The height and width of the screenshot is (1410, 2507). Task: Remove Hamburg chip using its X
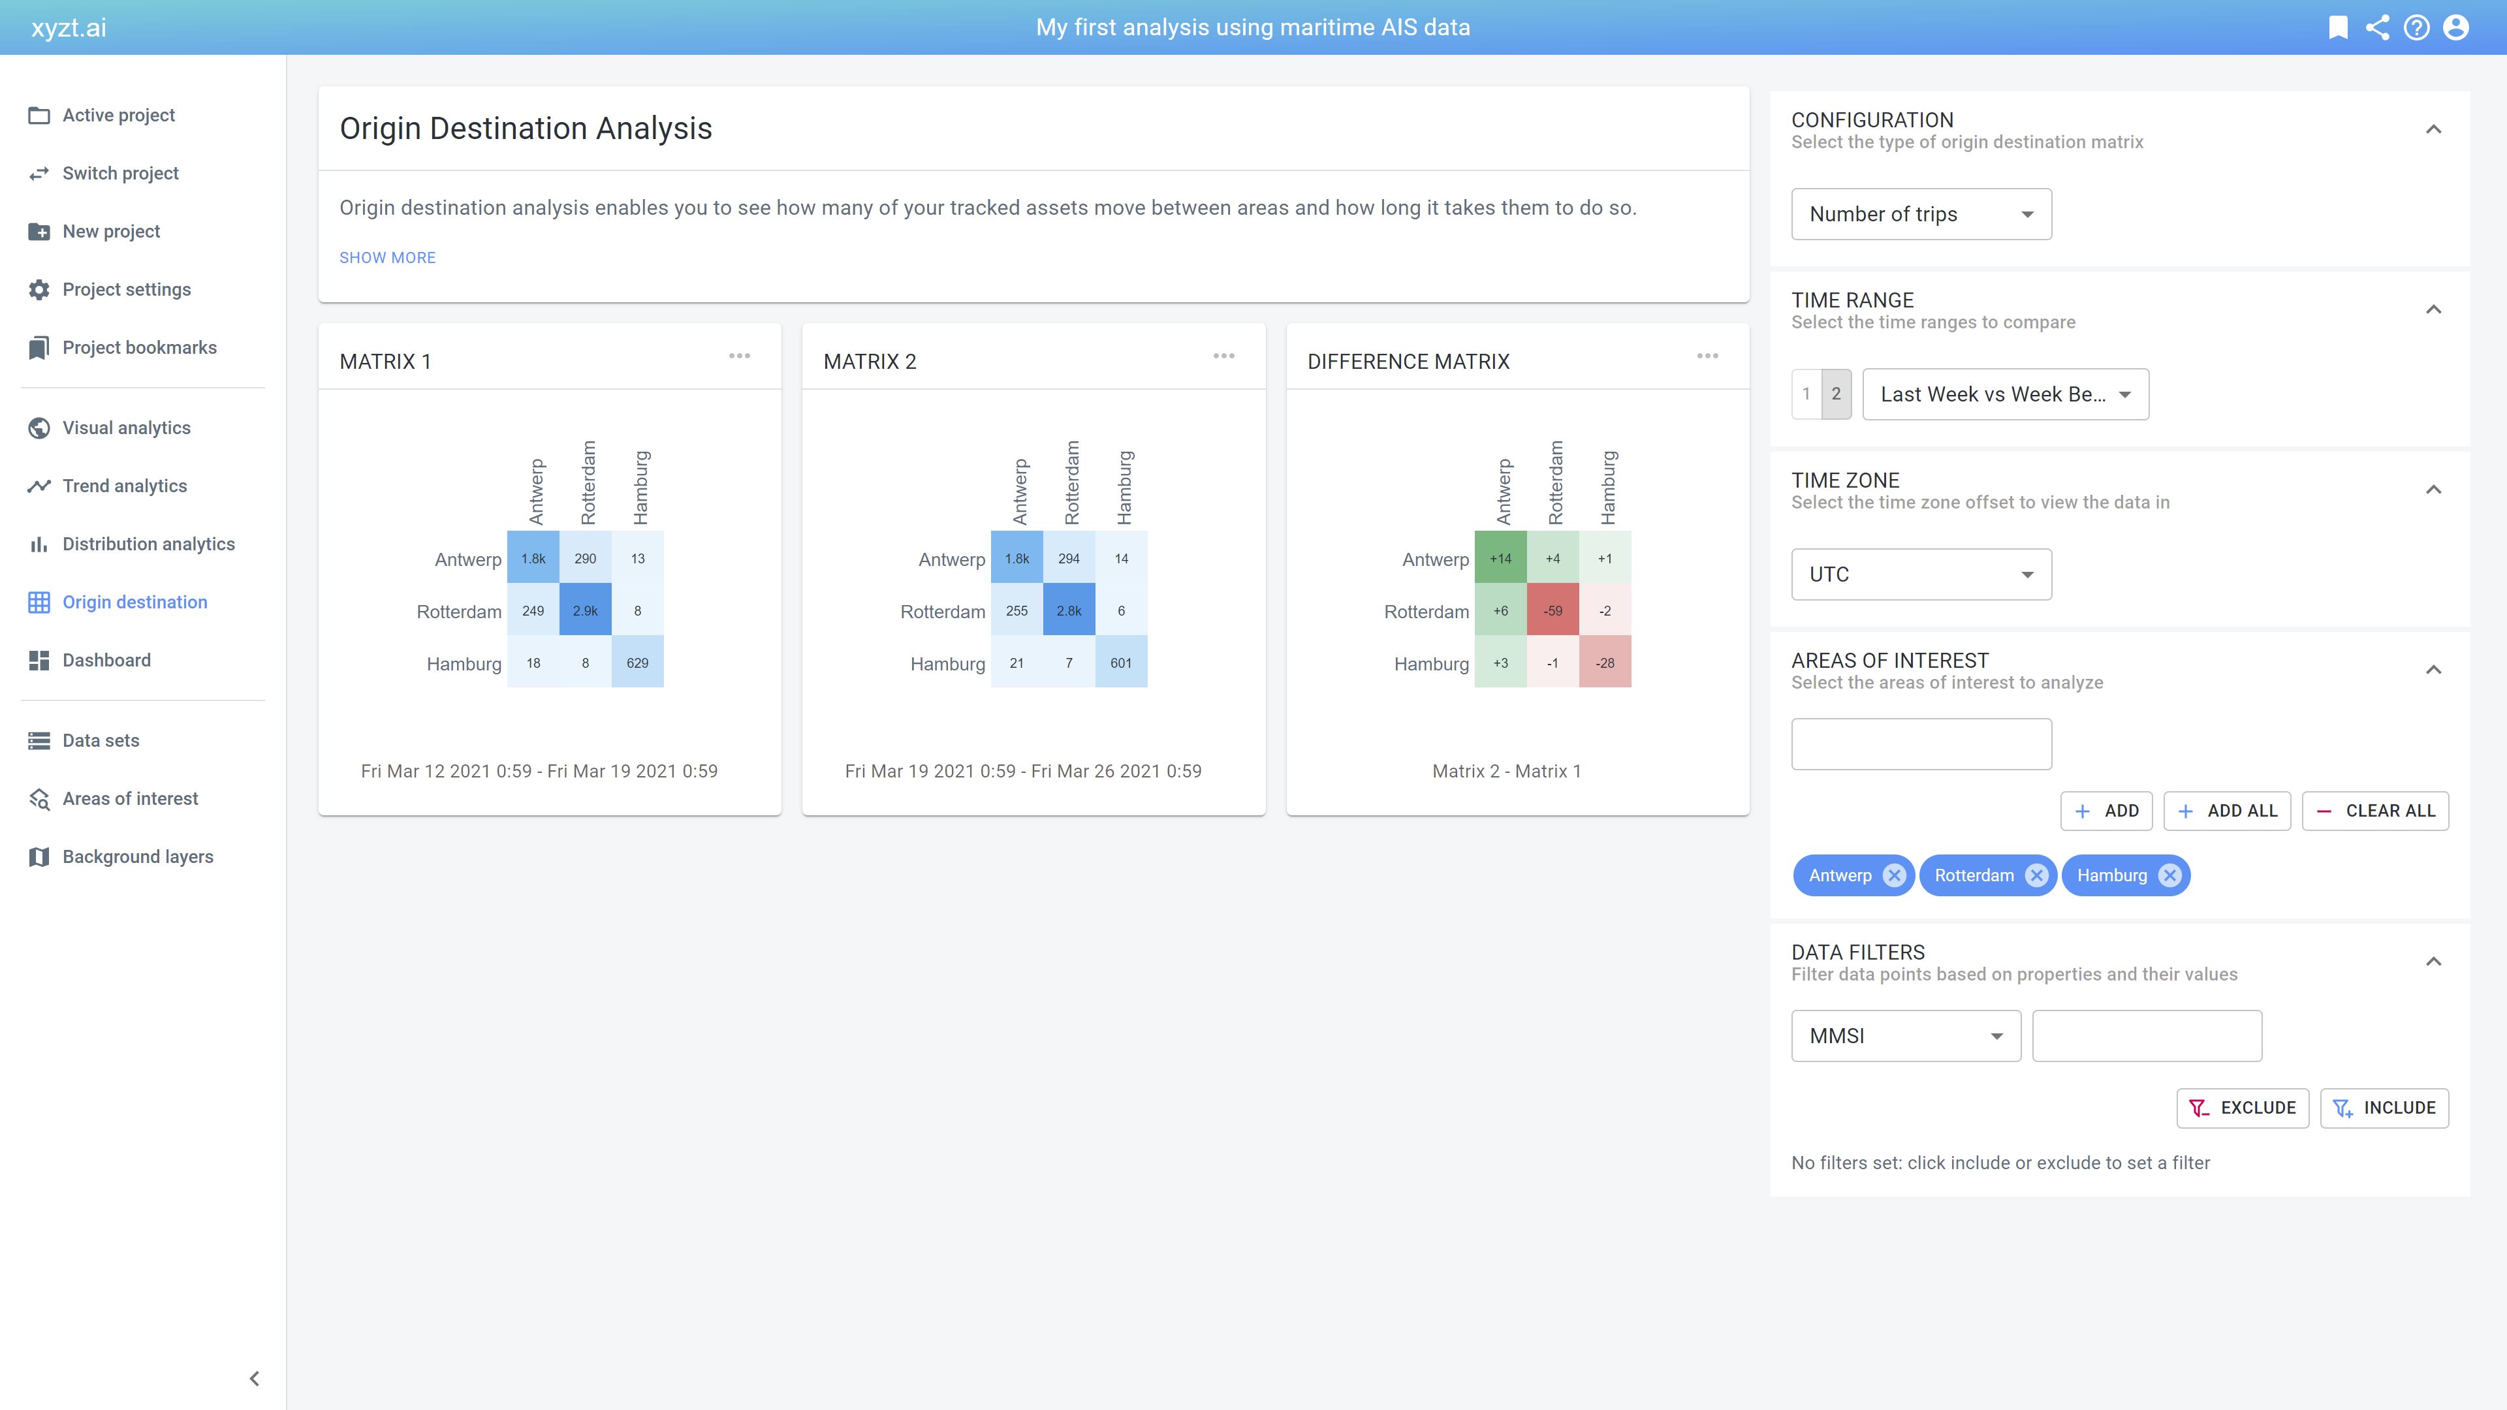click(x=2169, y=875)
